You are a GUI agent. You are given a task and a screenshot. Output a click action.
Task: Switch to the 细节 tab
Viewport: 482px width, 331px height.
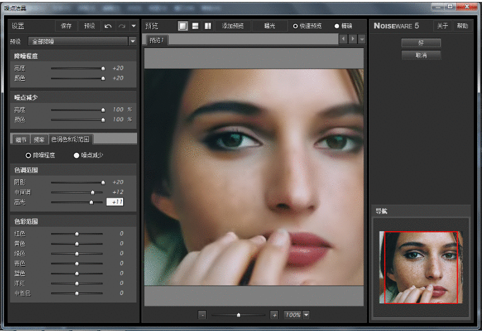21,139
